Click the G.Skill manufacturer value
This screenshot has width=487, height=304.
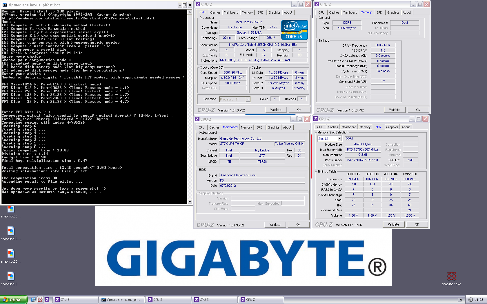click(x=362, y=155)
